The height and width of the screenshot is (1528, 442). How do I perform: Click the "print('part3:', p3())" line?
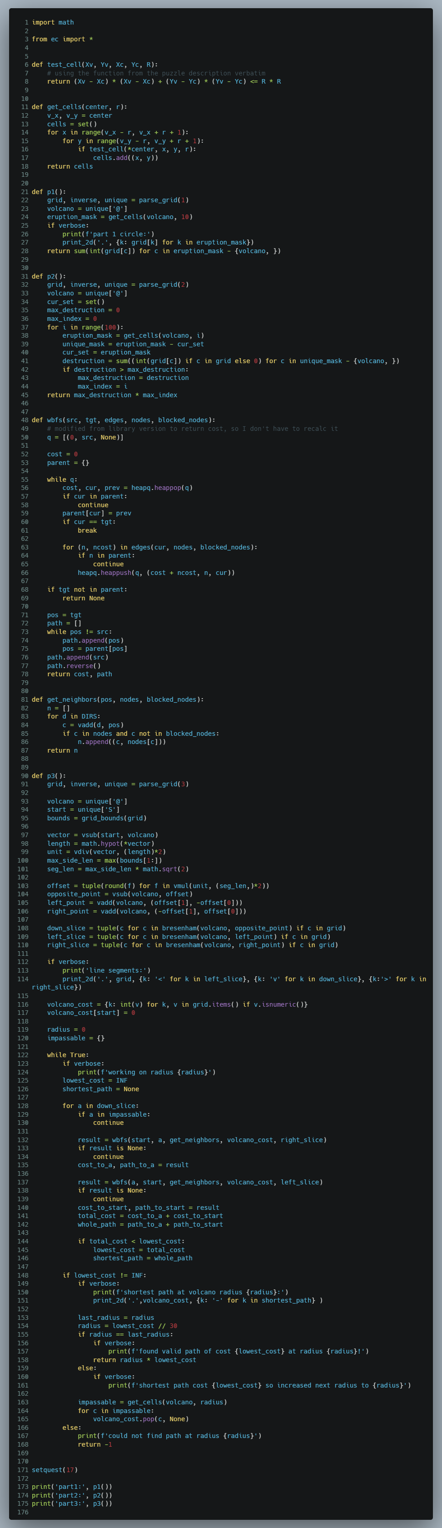coord(72,1503)
